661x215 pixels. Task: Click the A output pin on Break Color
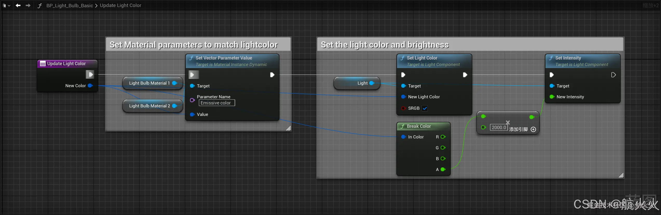click(x=443, y=169)
